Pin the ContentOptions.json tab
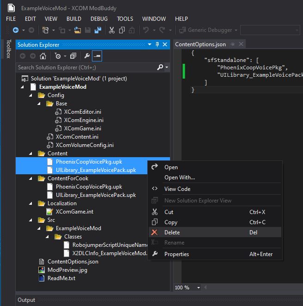This screenshot has width=303, height=306. click(x=233, y=44)
